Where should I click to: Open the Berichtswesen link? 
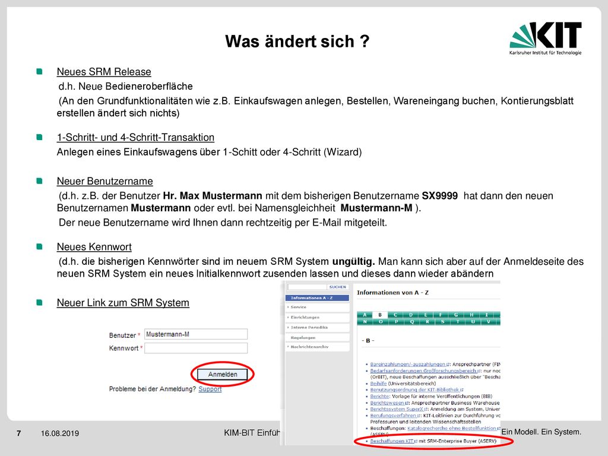coord(389,403)
